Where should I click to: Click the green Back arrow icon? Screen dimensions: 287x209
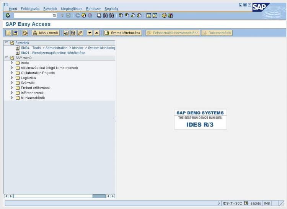[78, 16]
